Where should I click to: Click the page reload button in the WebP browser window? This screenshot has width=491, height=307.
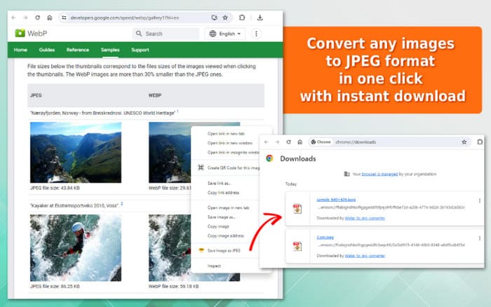[38, 17]
